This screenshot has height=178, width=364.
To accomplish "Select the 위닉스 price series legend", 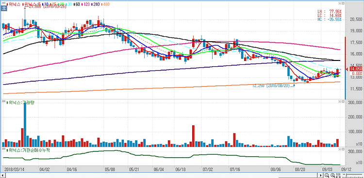I will point(14,4).
